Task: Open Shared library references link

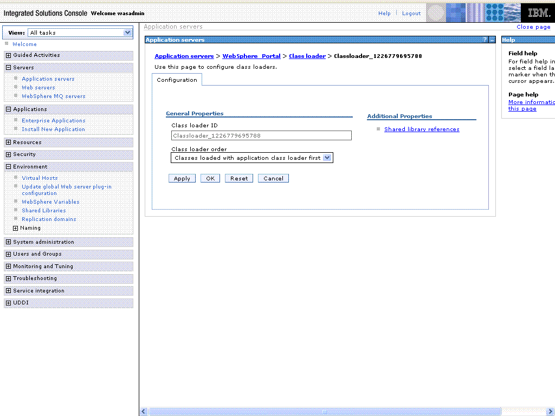Action: click(x=422, y=129)
